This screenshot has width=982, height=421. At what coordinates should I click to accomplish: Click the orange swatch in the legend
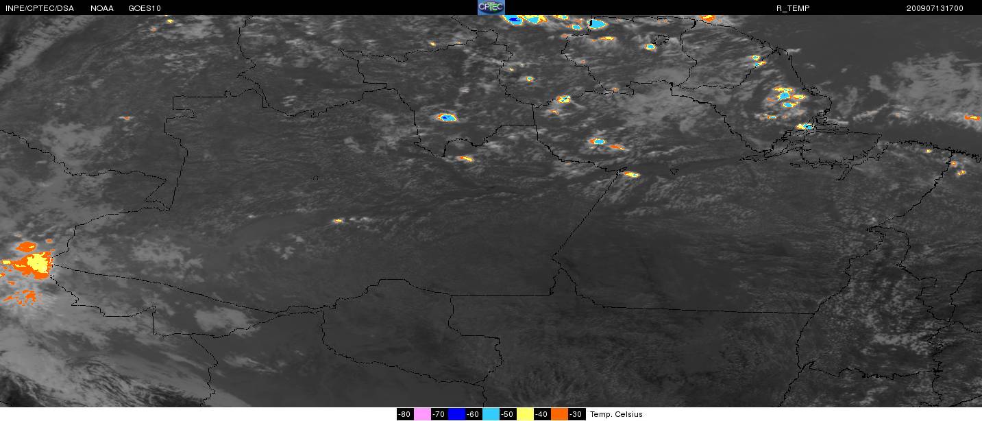559,414
